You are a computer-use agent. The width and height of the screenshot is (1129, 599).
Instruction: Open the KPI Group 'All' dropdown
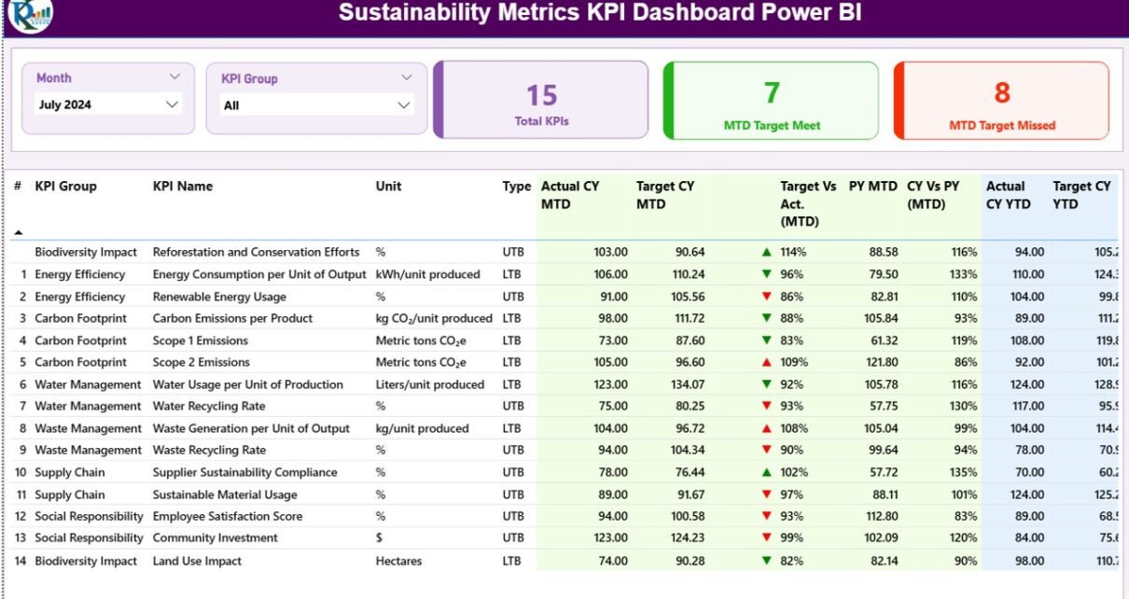click(x=403, y=105)
